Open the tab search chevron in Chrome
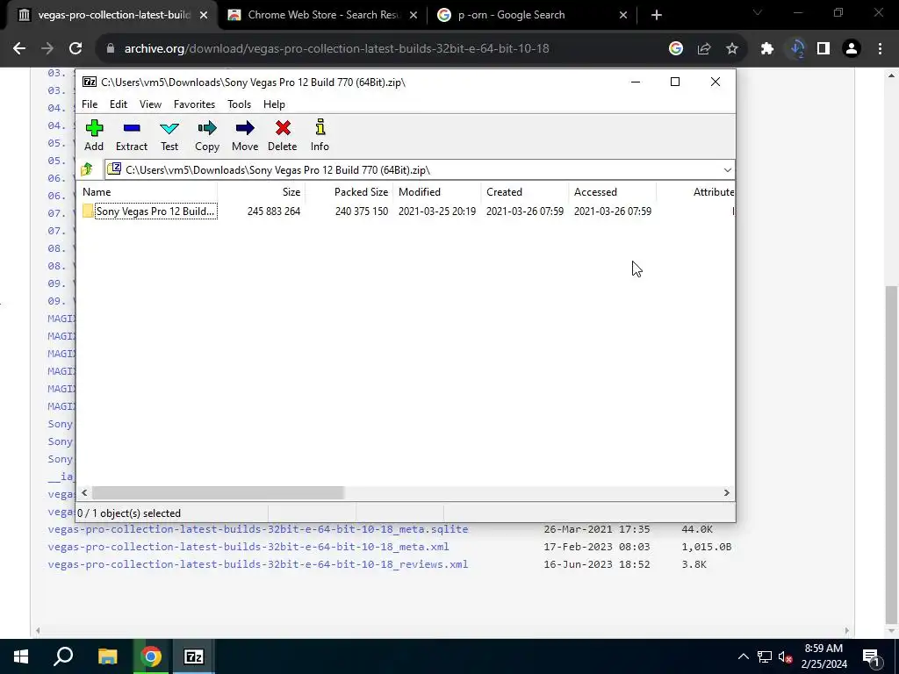899x674 pixels. [758, 12]
